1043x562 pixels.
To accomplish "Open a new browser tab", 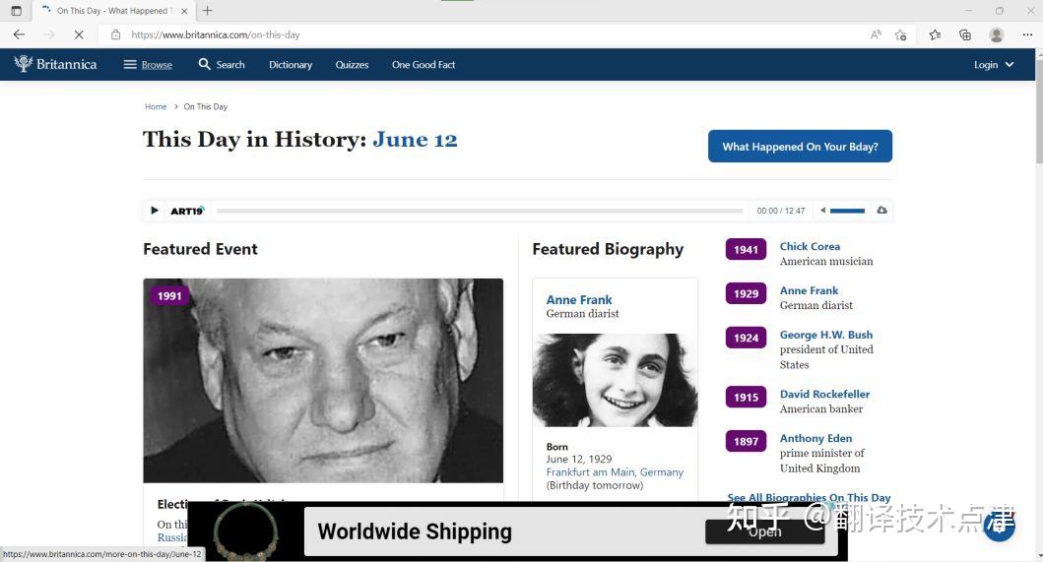I will coord(208,11).
